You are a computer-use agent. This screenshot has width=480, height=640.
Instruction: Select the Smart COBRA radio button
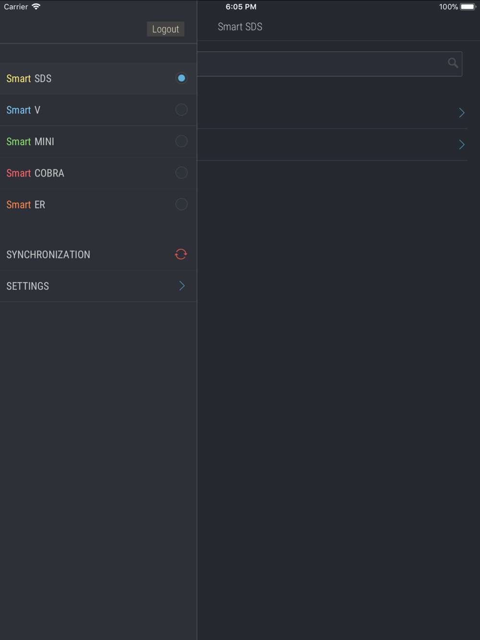point(181,173)
